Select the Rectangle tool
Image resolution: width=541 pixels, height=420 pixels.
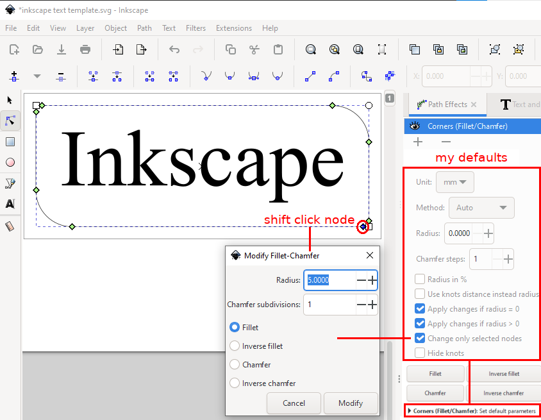tap(10, 142)
